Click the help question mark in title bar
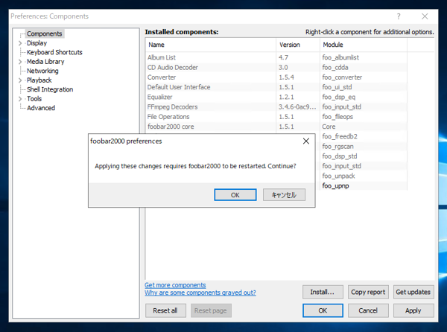The width and height of the screenshot is (447, 332). point(399,16)
